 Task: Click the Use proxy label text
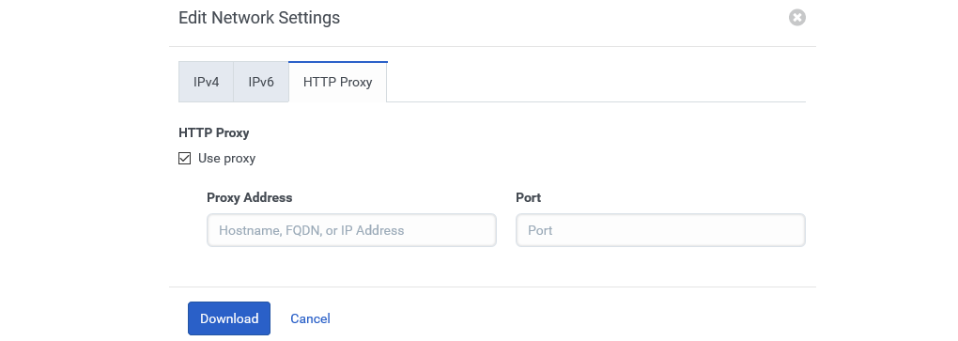click(x=226, y=158)
